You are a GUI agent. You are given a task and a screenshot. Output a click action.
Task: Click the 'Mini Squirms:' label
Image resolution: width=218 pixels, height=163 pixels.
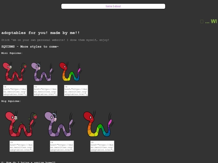12,53
